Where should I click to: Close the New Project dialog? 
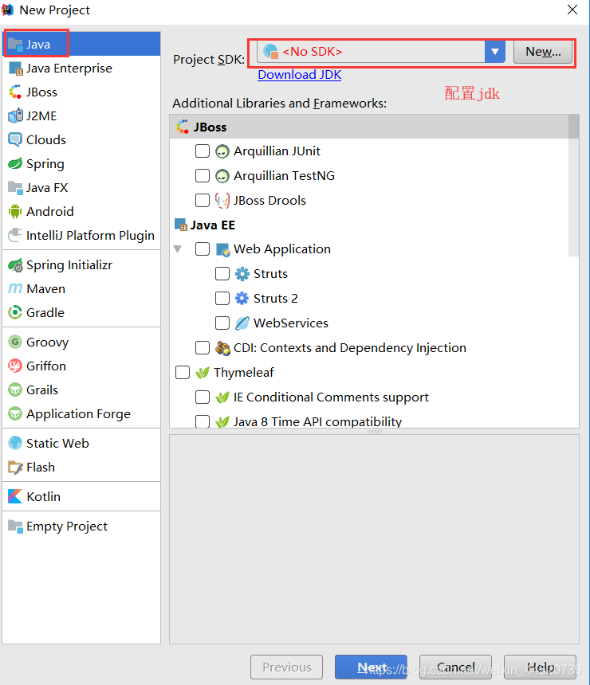(x=572, y=10)
